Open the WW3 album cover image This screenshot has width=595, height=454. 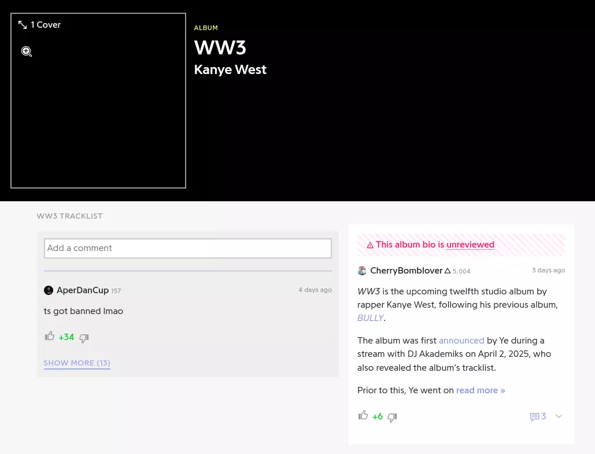click(98, 101)
